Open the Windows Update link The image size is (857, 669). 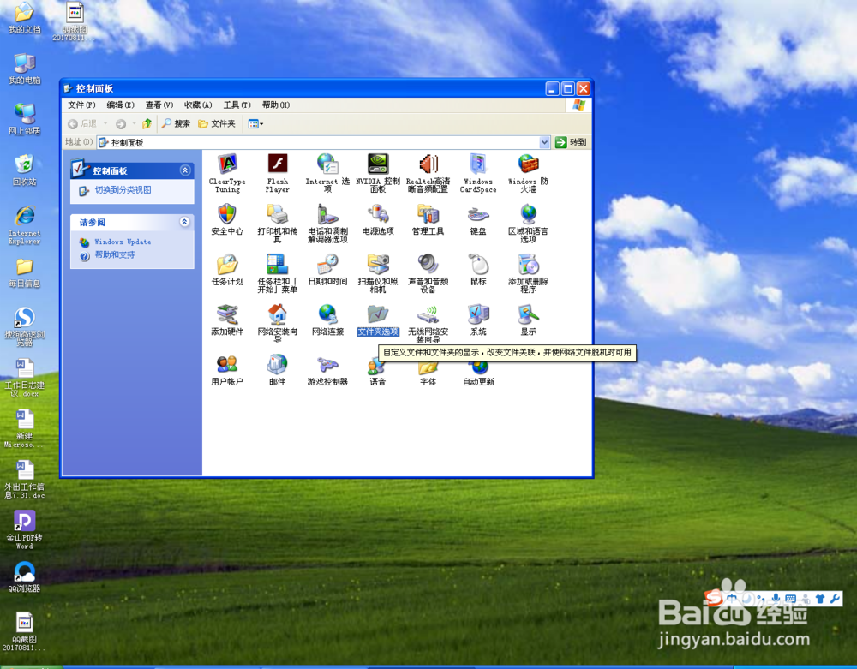123,242
